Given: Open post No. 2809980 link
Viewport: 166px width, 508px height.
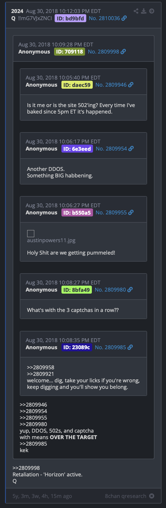Looking at the screenshot, I should click(110, 290).
